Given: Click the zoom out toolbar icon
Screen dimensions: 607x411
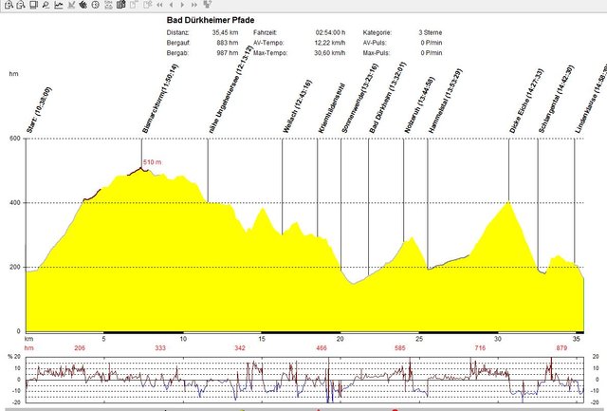Looking at the screenshot, I should (21, 5).
